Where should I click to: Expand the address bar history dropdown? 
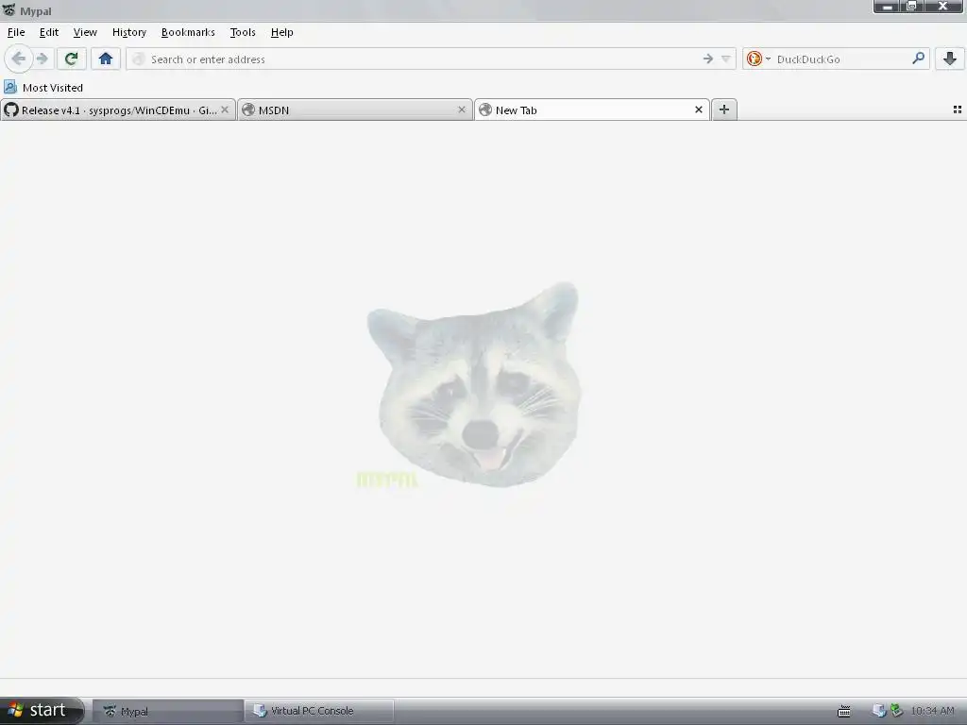pos(726,59)
